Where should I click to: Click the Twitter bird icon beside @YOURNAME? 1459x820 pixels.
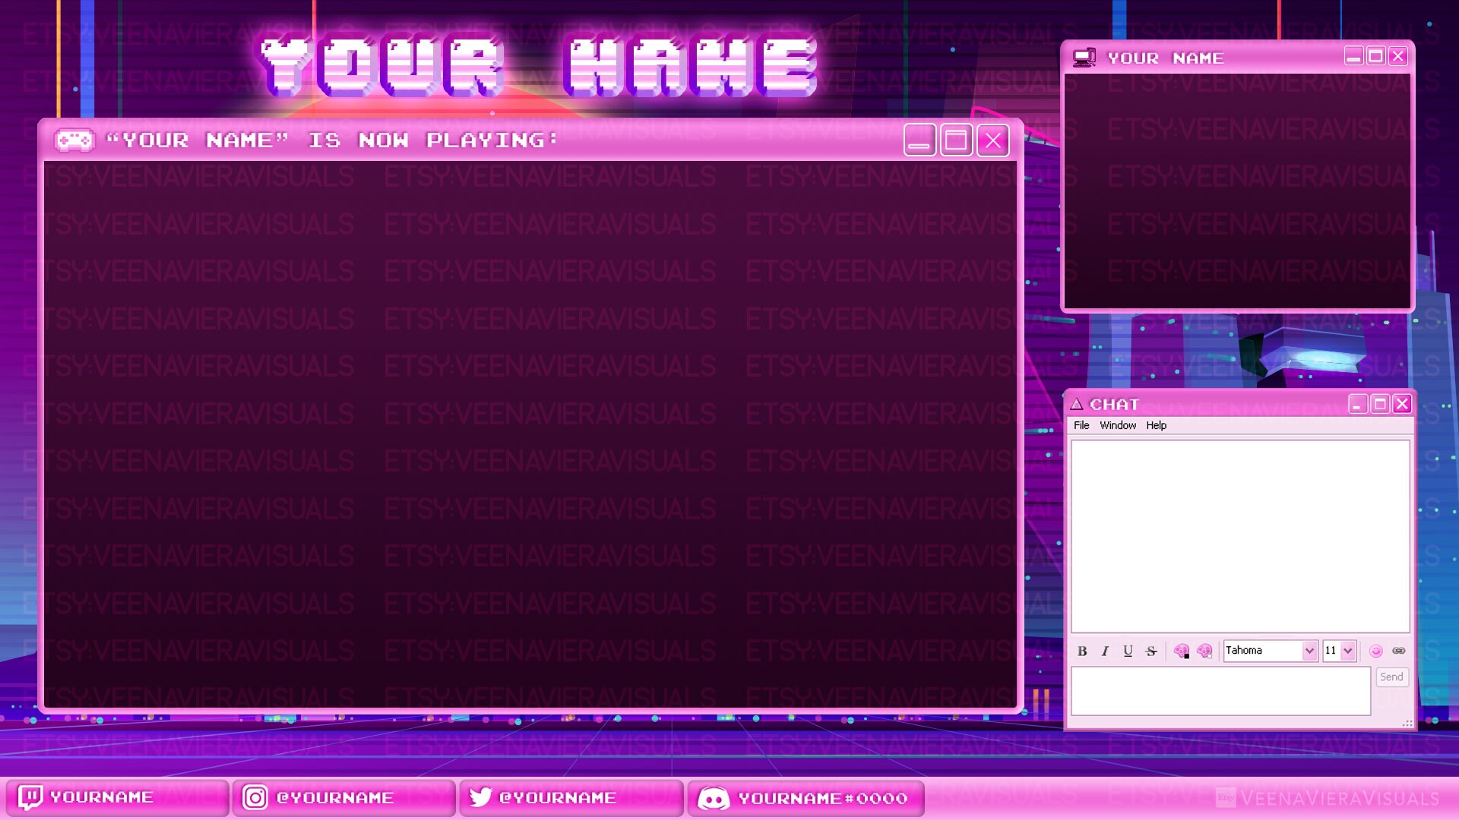tap(481, 797)
